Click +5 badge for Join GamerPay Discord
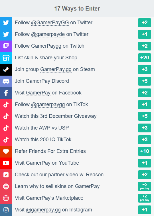Image resolution: width=154 pixels, height=216 pixels. click(x=145, y=81)
